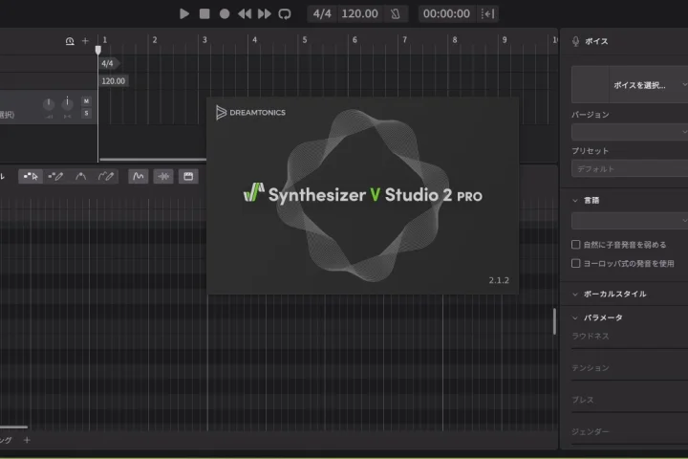This screenshot has height=459, width=688.
Task: Mute the track with the M button
Action: tap(86, 100)
